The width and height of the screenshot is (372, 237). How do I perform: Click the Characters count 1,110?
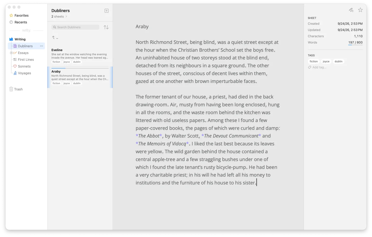pos(358,36)
